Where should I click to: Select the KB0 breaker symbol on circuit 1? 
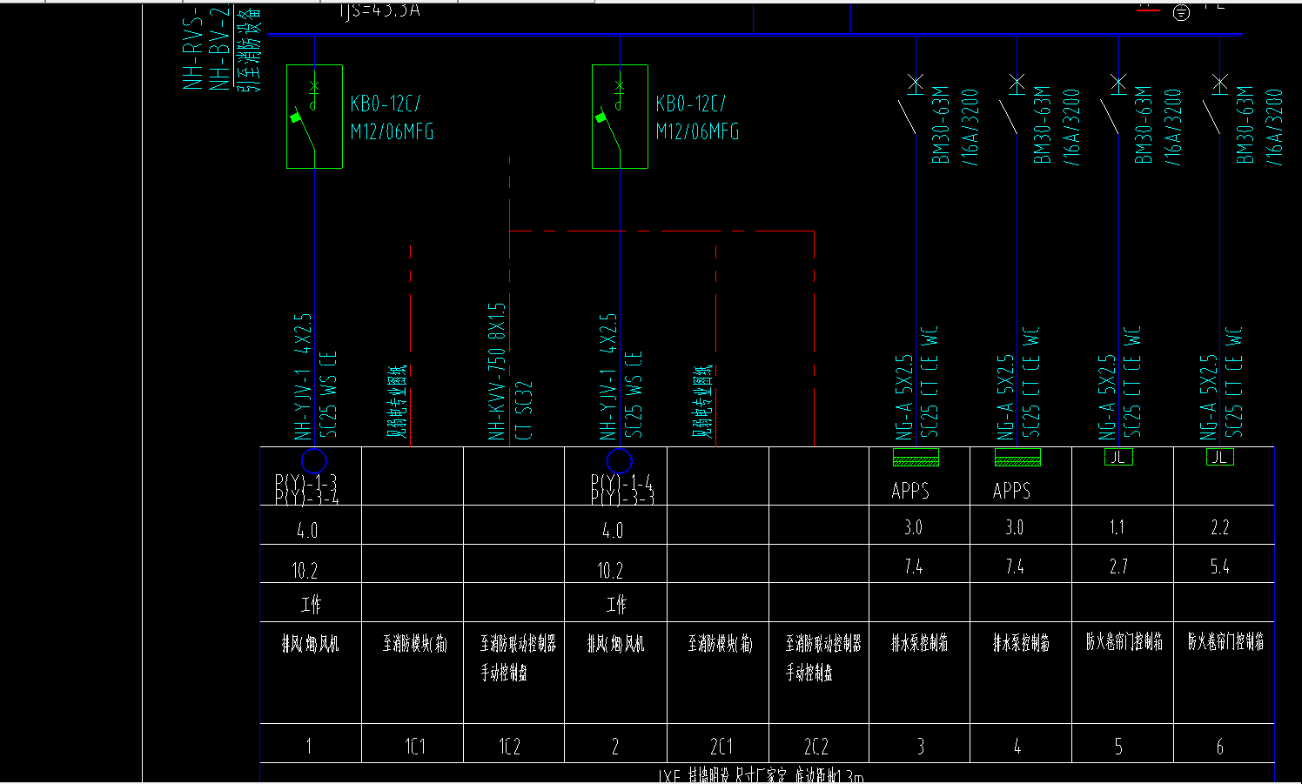click(314, 117)
